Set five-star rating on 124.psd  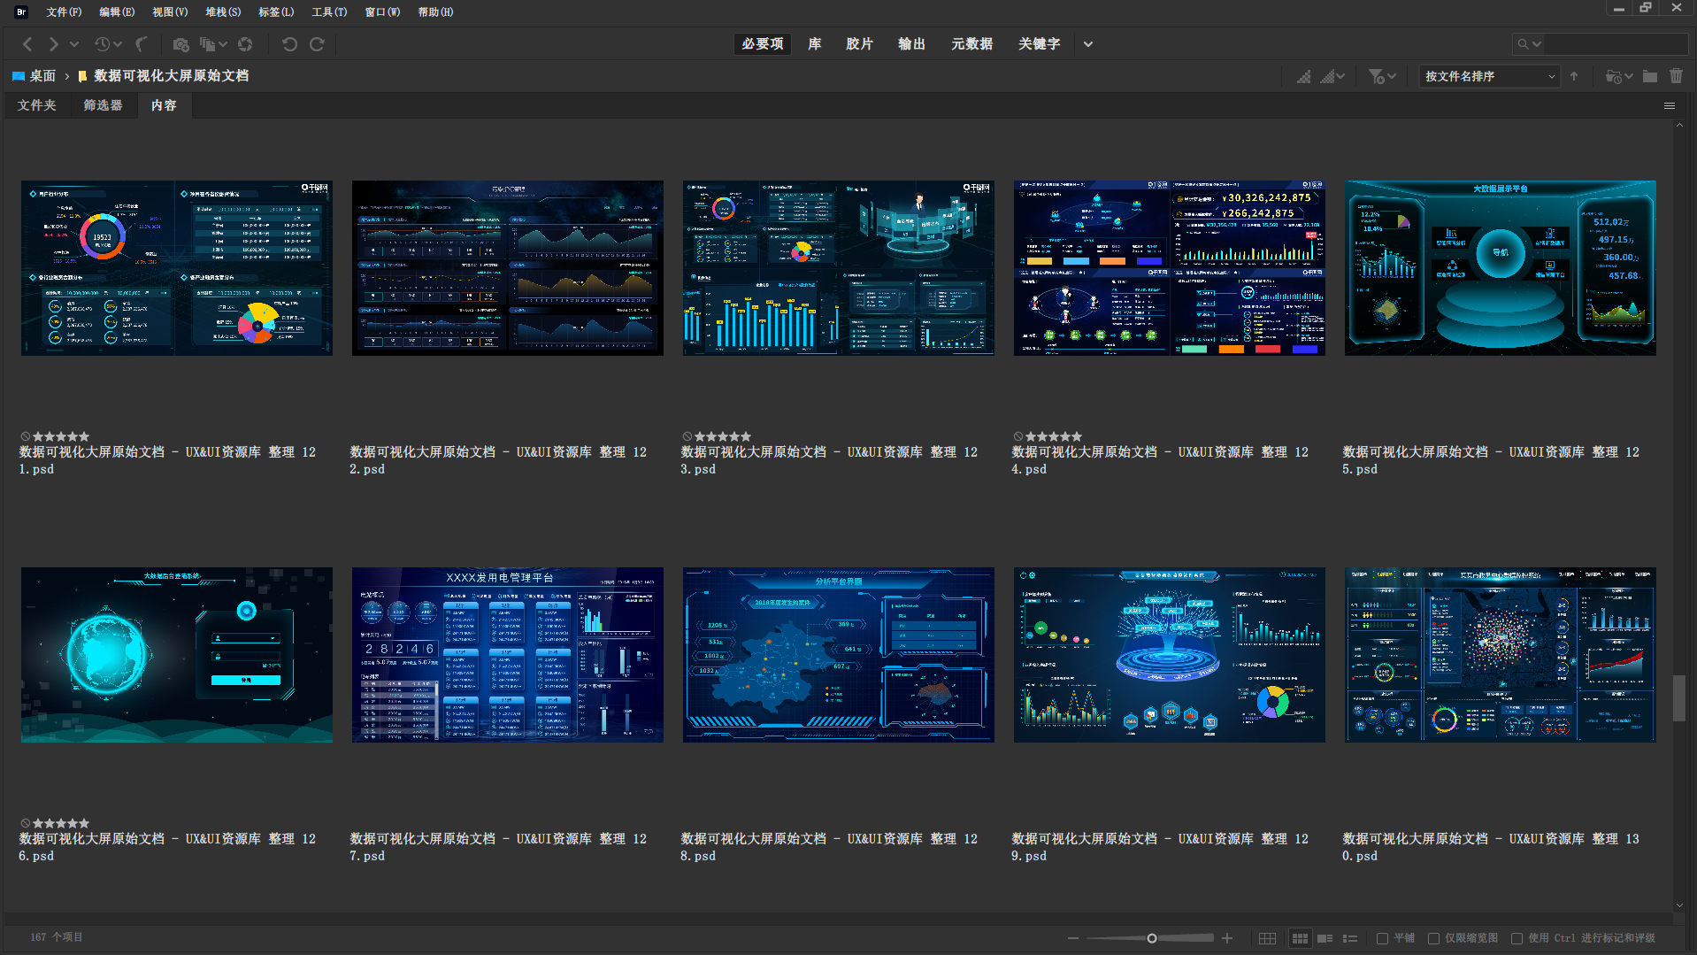click(x=1077, y=436)
